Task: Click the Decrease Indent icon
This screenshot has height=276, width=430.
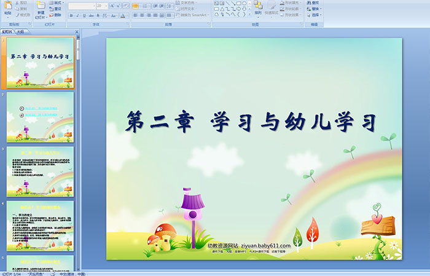Action: (155, 6)
